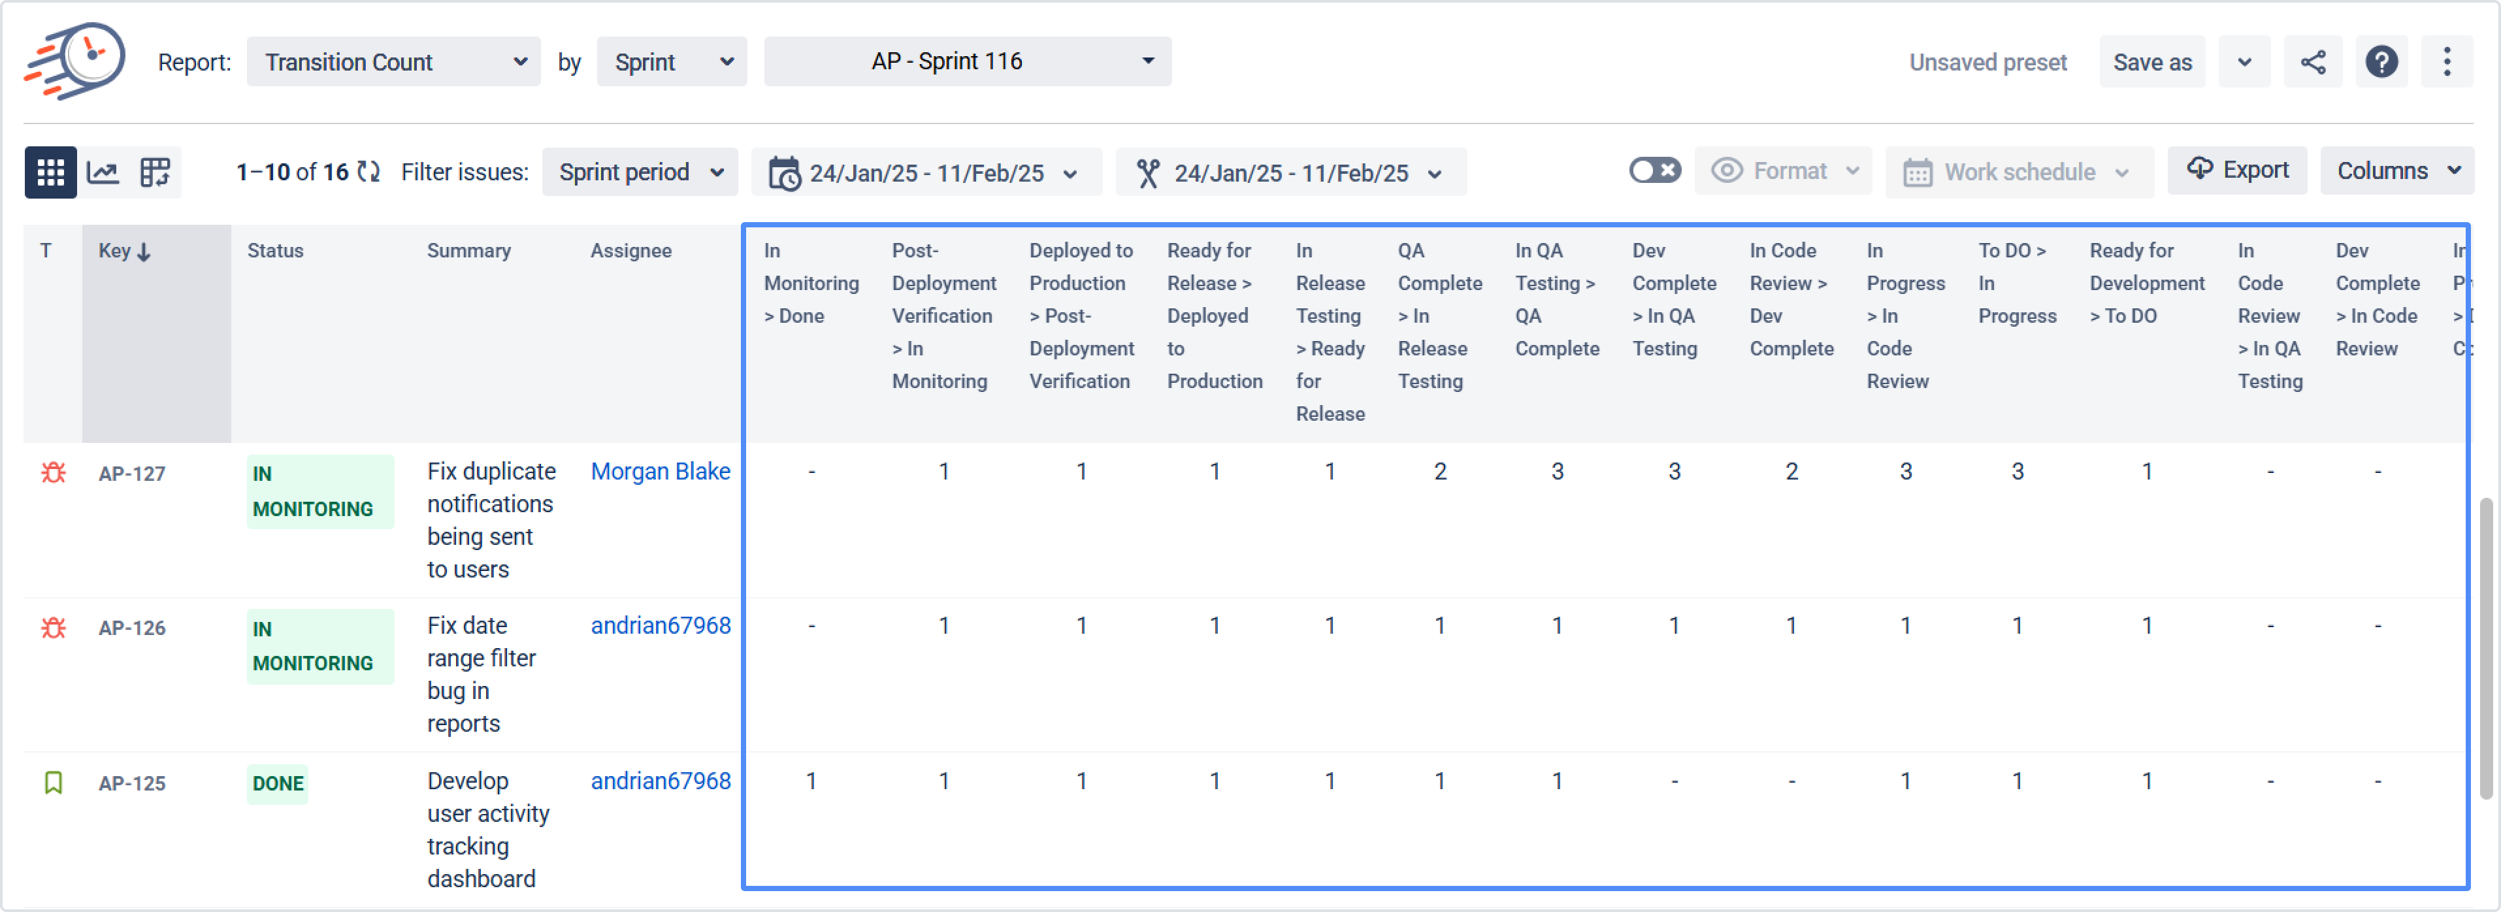
Task: Toggle the switch beside Format
Action: [1654, 171]
